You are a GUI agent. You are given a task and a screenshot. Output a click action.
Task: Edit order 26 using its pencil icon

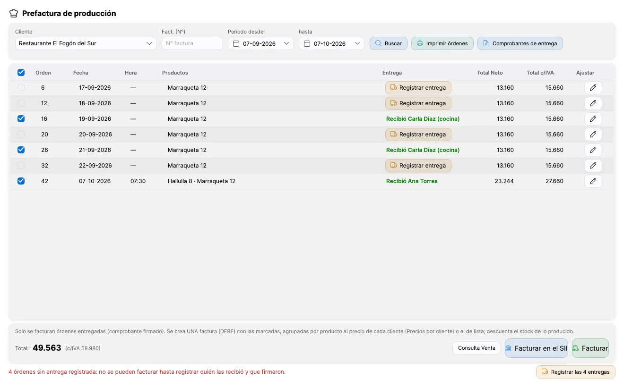pos(593,150)
